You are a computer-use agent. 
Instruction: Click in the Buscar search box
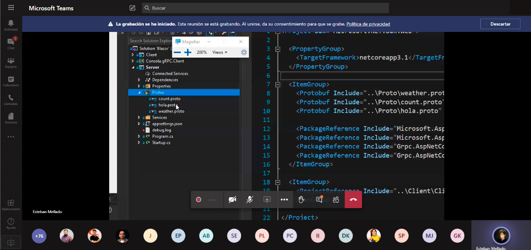[265, 8]
